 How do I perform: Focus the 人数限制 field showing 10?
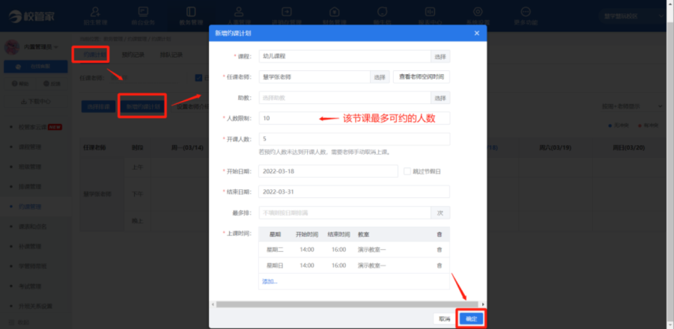354,118
